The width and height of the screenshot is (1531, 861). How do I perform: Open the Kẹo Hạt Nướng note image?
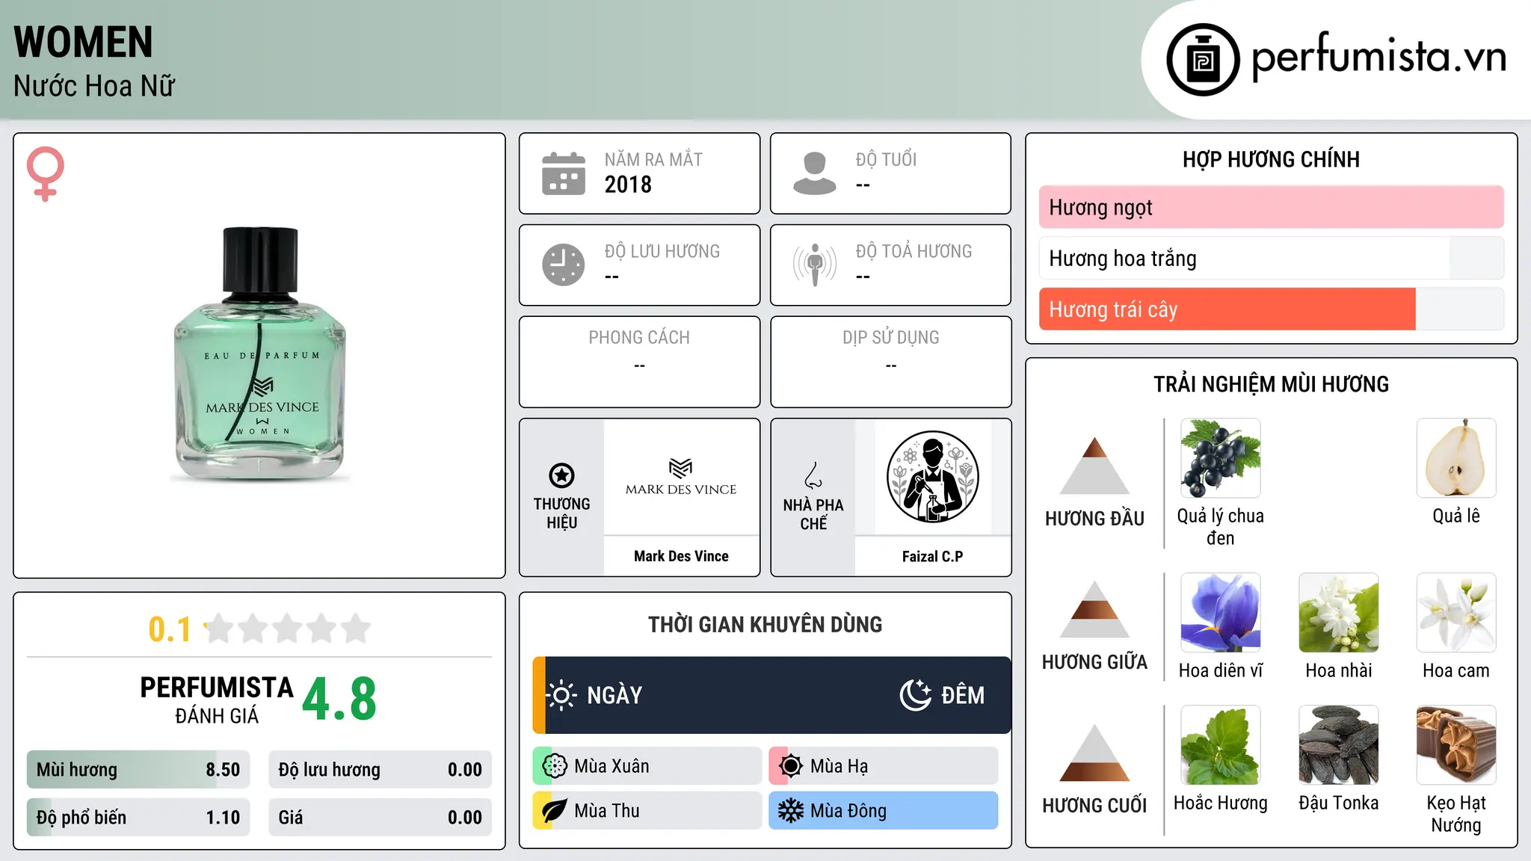(1456, 745)
